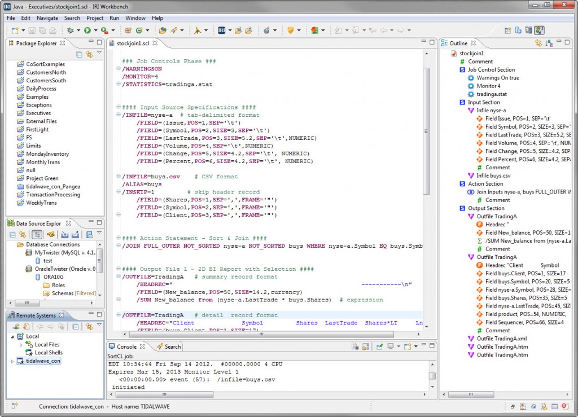Open dropdown arrow next to Debug icon
Viewport: 578px width, 417px height.
(78, 30)
